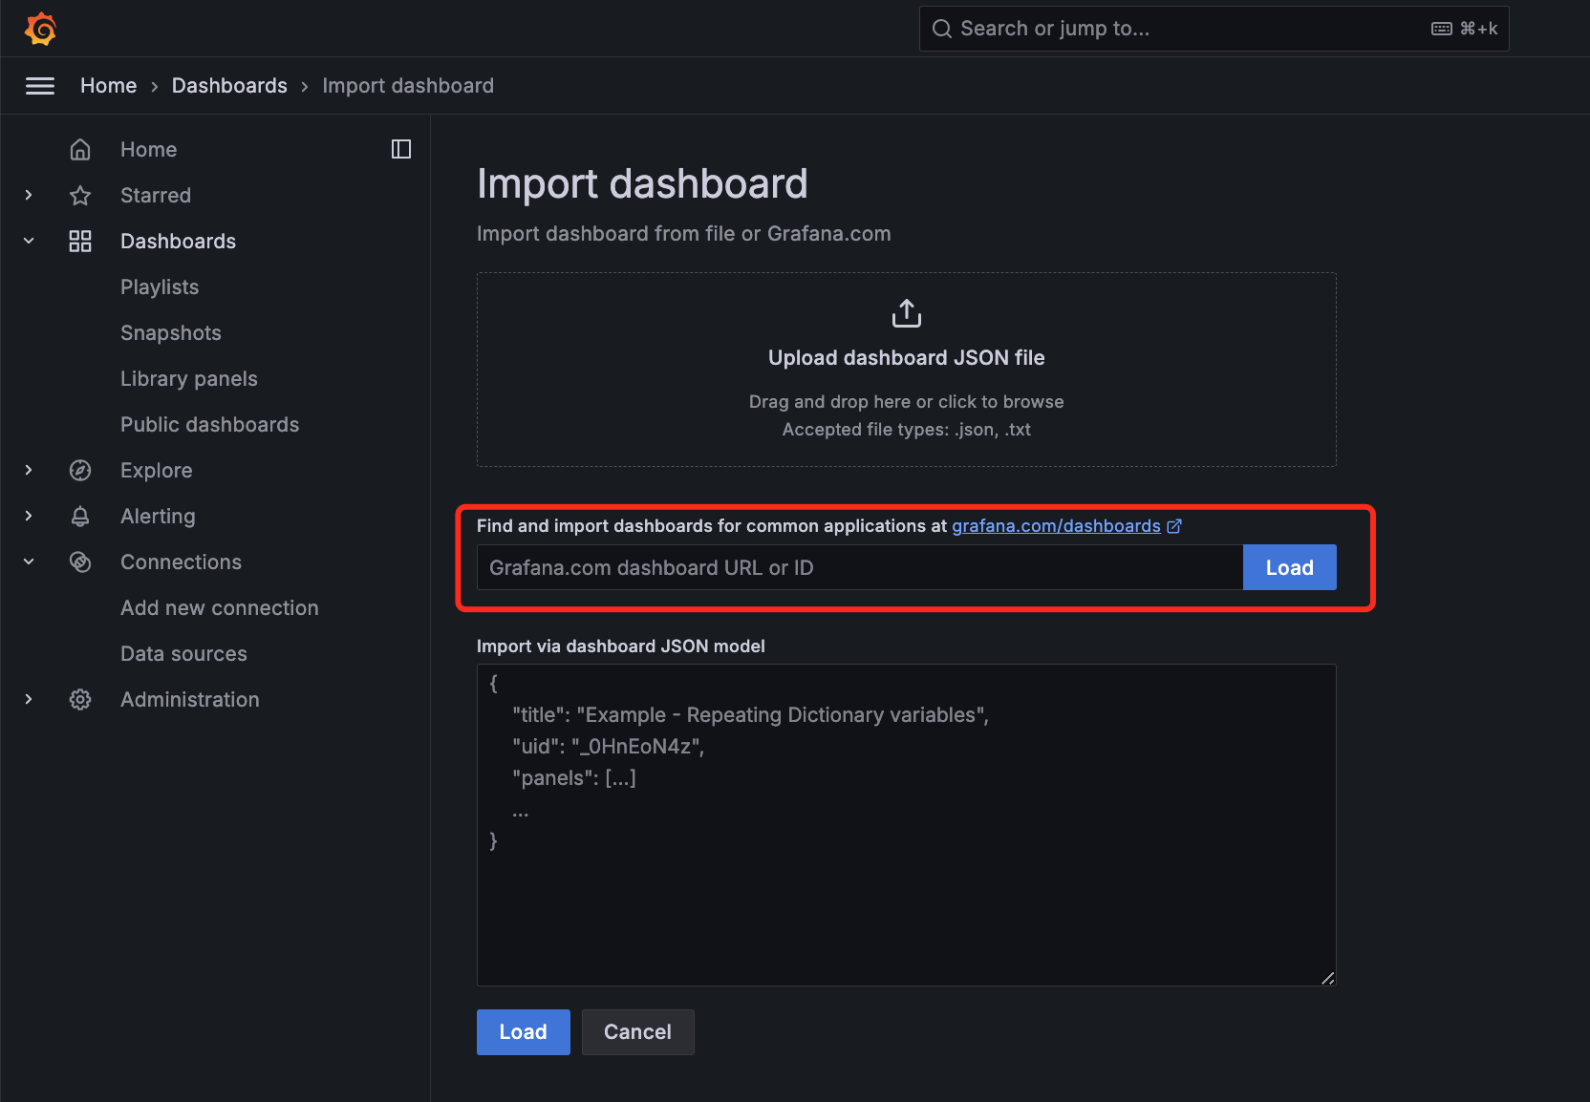The image size is (1590, 1102).
Task: Click the external link icon beside grafana.com/dashboards
Action: click(x=1174, y=526)
